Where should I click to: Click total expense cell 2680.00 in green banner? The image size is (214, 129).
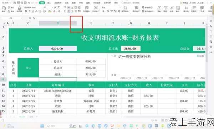pyautogui.click(x=131, y=49)
